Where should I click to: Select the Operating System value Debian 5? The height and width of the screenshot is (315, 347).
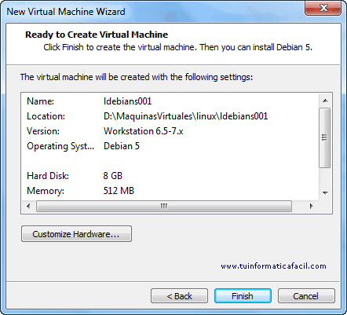coord(122,146)
